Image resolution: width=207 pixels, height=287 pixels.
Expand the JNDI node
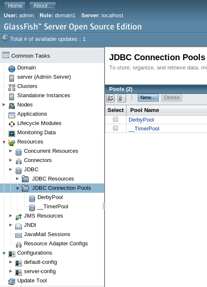(x=11, y=225)
